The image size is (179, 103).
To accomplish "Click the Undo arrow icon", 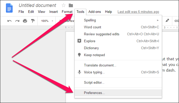I will [x=10, y=21].
